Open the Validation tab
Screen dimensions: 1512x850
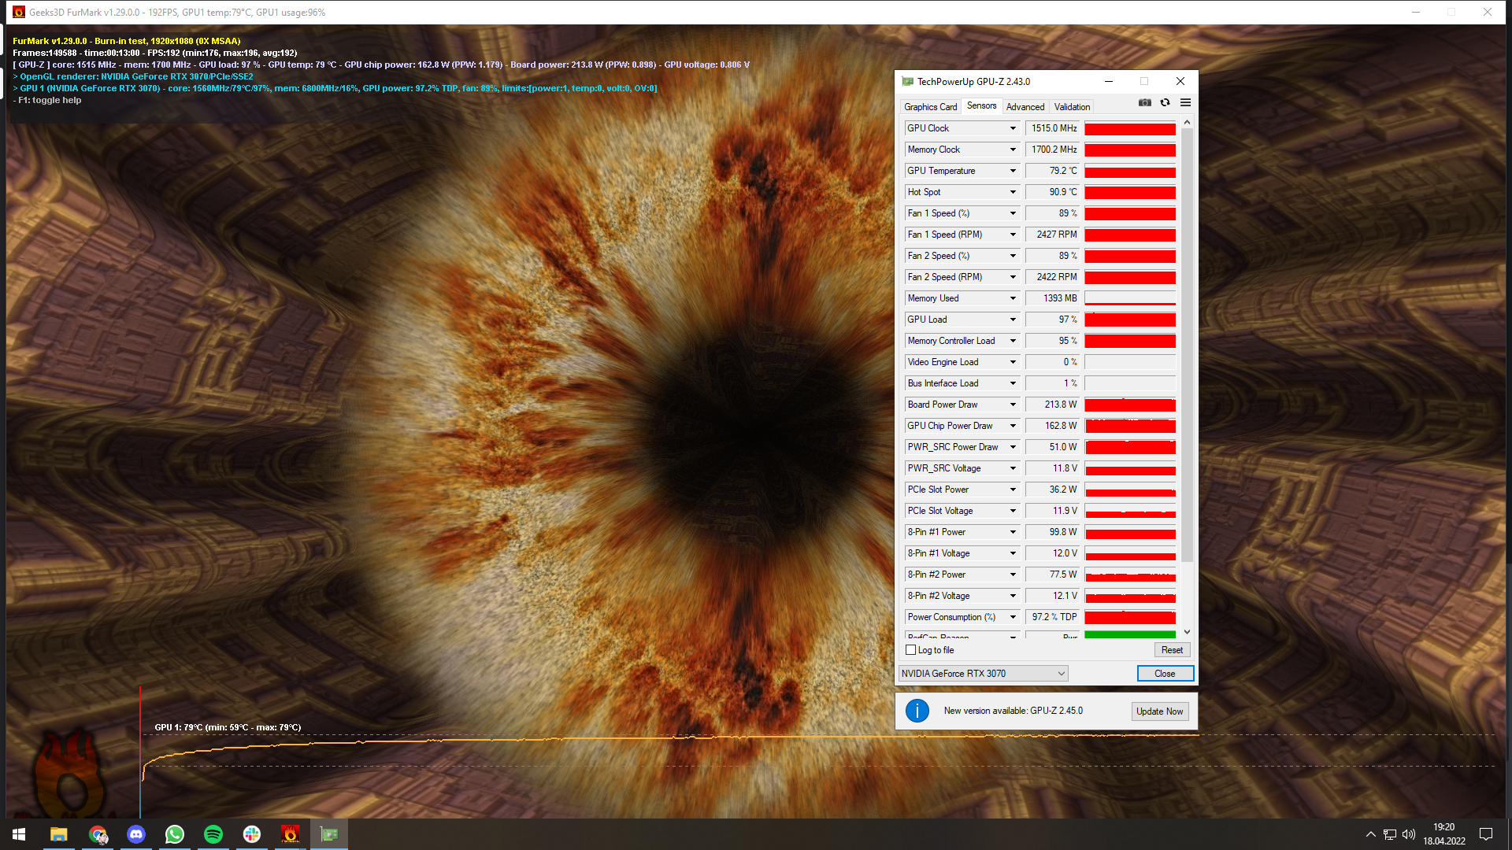(x=1072, y=107)
